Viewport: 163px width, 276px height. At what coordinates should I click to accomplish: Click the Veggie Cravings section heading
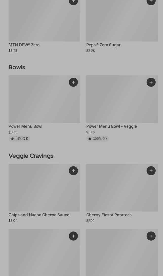(x=31, y=156)
